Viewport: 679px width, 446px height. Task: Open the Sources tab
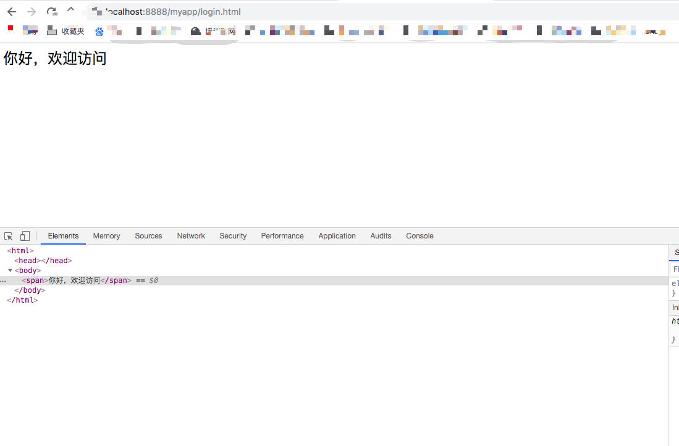[148, 236]
